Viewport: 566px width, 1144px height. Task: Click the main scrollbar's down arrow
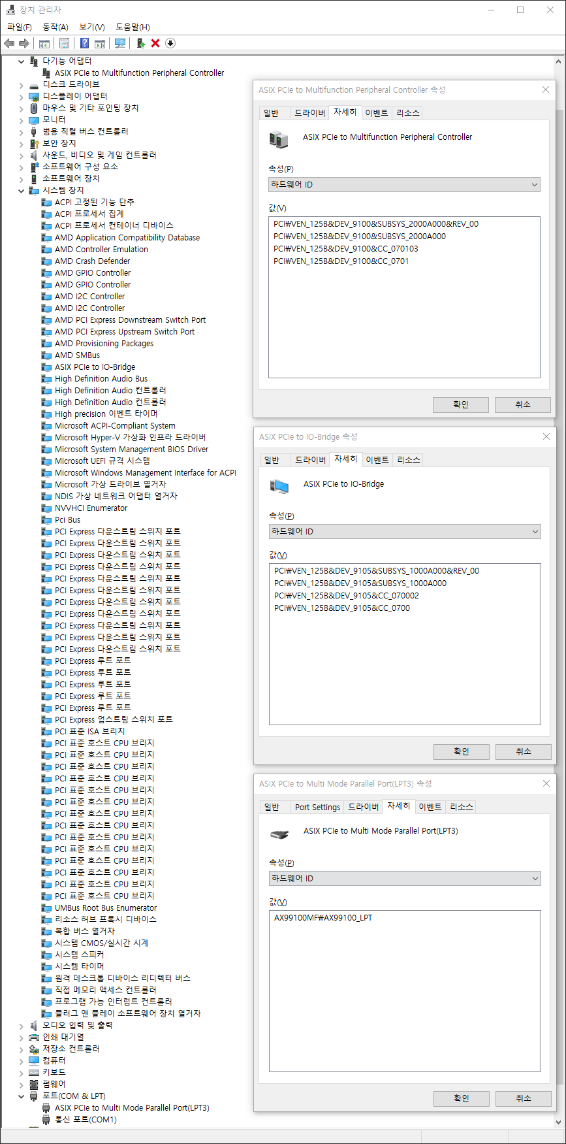click(558, 1122)
